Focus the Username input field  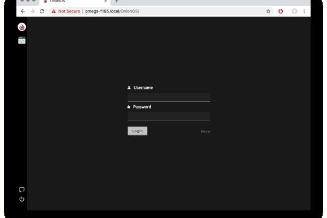pyautogui.click(x=168, y=96)
